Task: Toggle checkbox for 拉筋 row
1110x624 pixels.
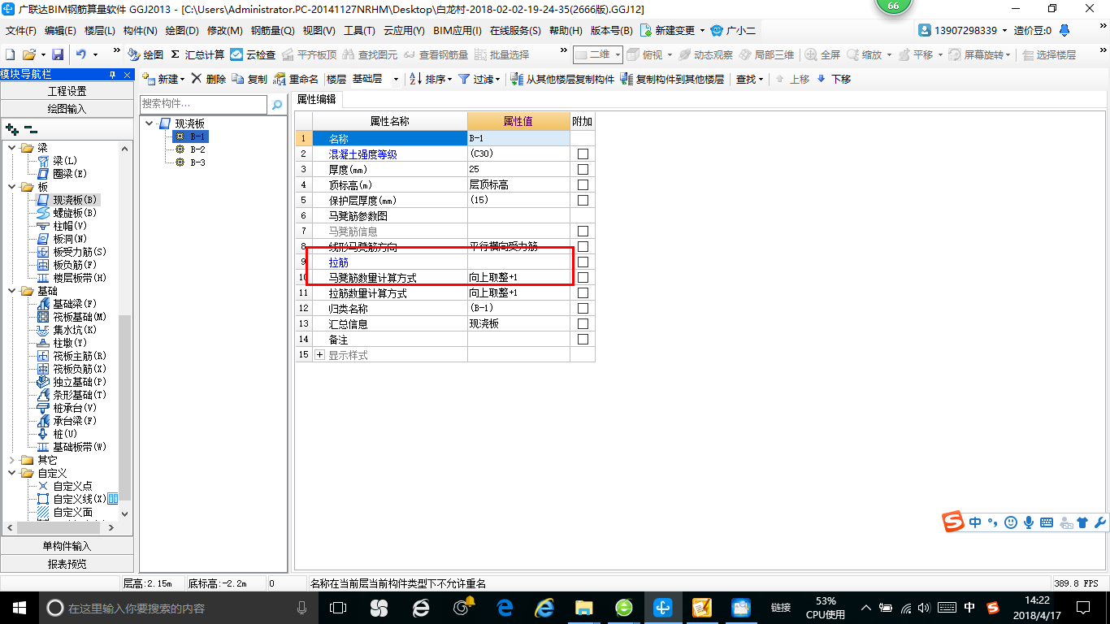Action: [583, 262]
